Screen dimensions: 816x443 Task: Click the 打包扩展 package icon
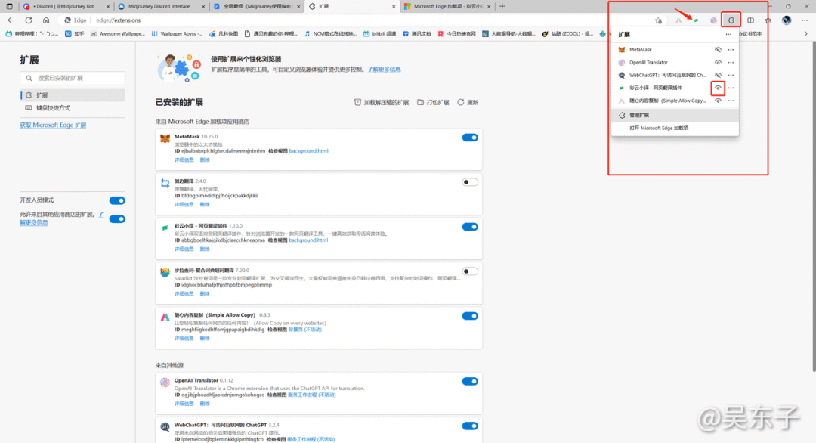421,102
